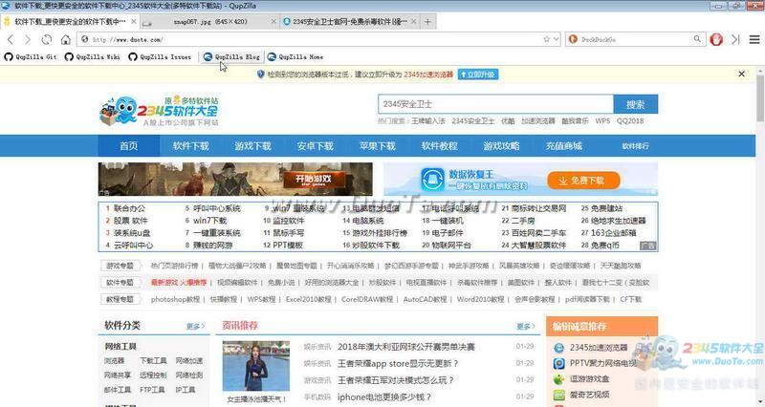Open the photoshop教程 link
Image resolution: width=765 pixels, height=407 pixels.
tap(175, 299)
